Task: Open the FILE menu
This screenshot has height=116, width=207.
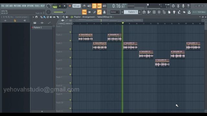Action: 3,6
